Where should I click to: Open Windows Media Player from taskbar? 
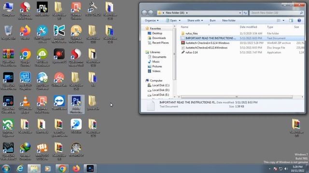47,169
